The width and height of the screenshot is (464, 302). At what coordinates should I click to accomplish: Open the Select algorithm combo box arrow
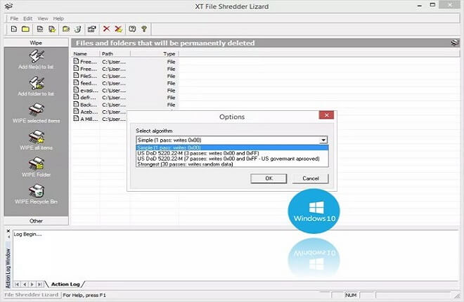click(323, 140)
